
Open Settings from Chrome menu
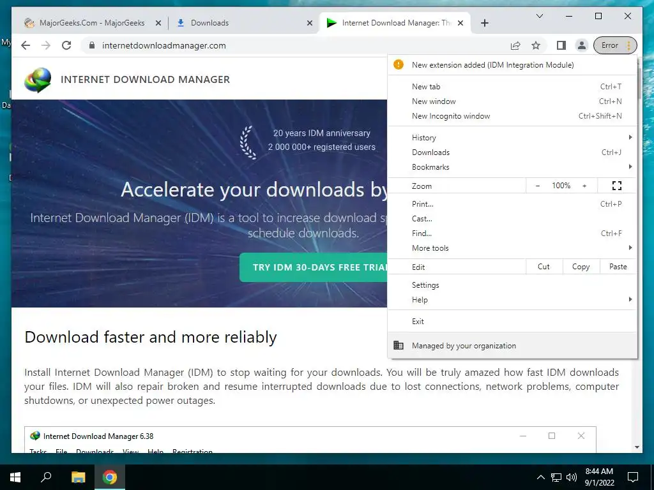click(x=512, y=285)
